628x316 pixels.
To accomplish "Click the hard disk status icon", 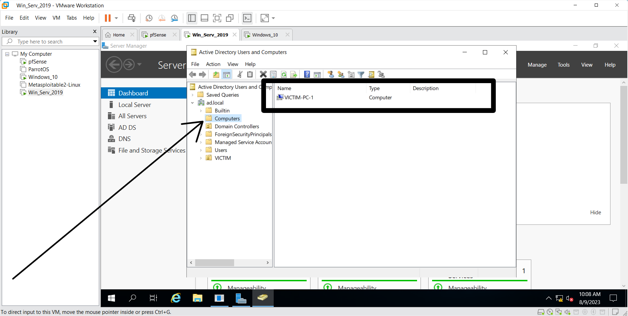I will tap(541, 312).
